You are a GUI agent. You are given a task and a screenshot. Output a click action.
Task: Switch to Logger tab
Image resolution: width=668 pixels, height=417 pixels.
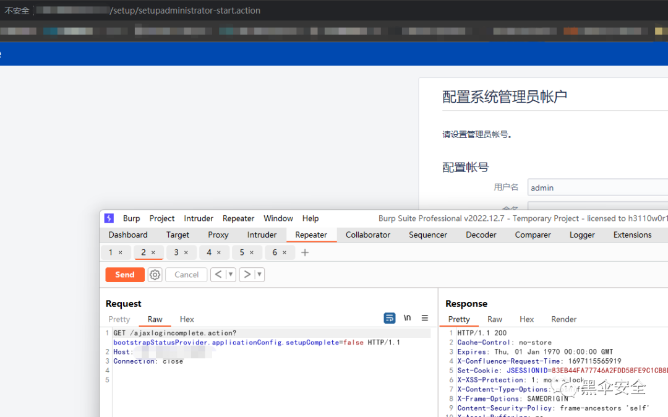(x=582, y=234)
